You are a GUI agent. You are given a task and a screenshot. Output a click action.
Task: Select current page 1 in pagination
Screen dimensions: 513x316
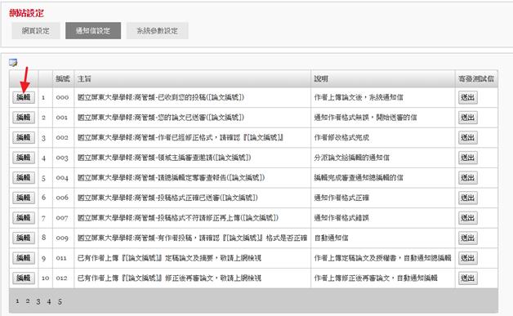click(x=17, y=301)
